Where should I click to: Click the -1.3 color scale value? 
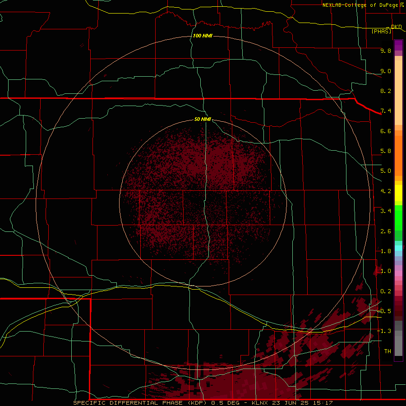(384, 331)
